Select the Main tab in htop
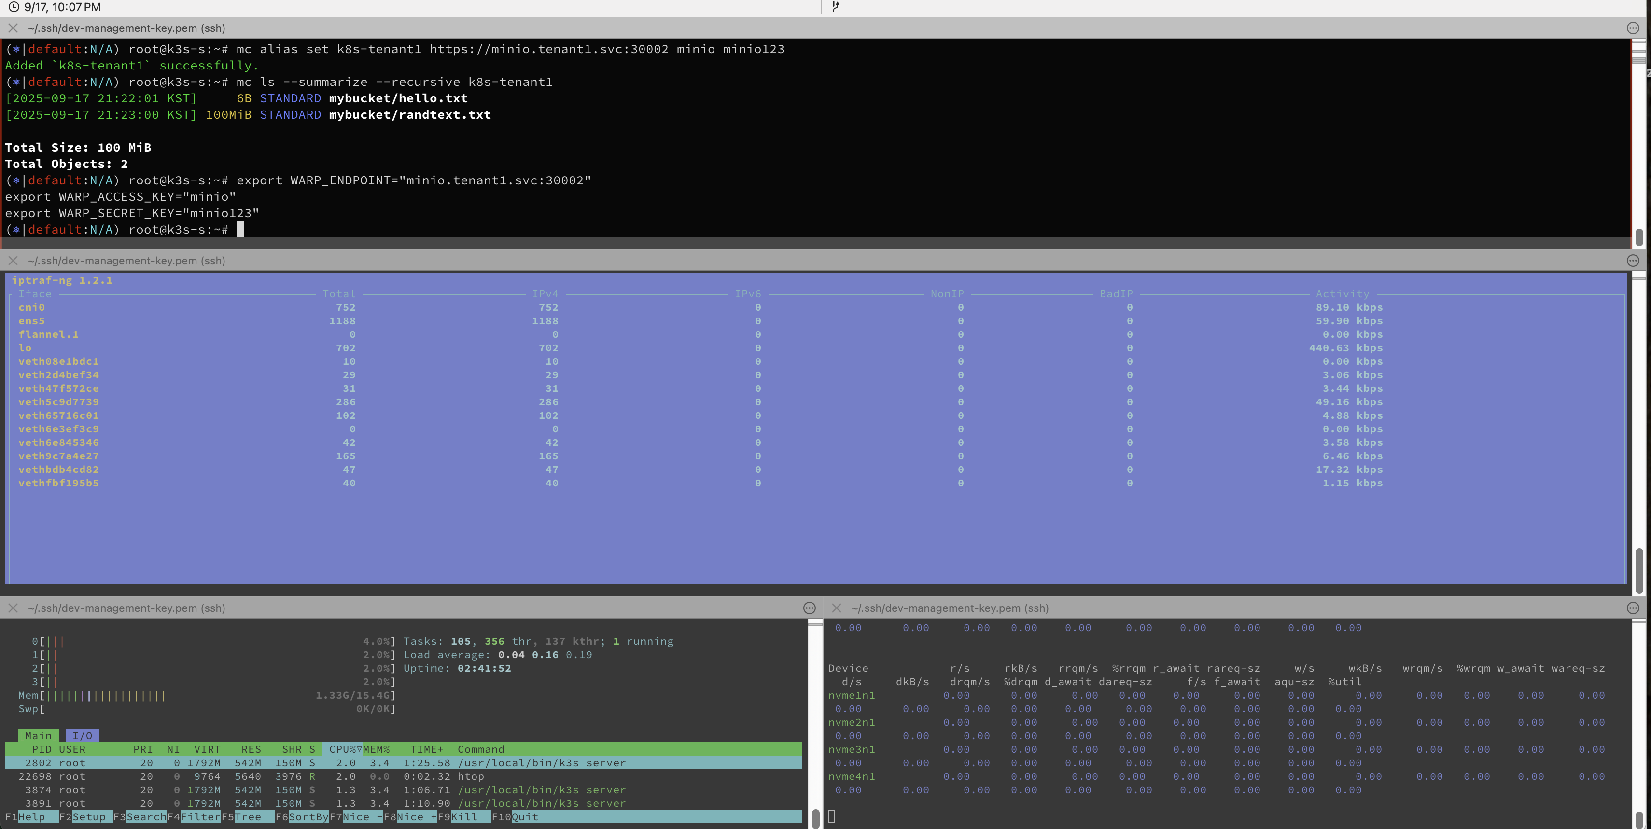 click(38, 736)
